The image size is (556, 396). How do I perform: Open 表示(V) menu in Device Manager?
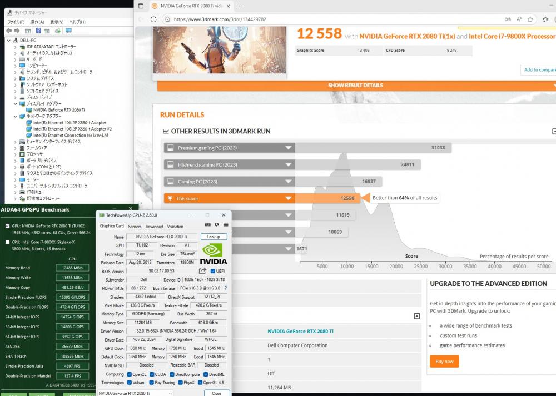pos(57,22)
